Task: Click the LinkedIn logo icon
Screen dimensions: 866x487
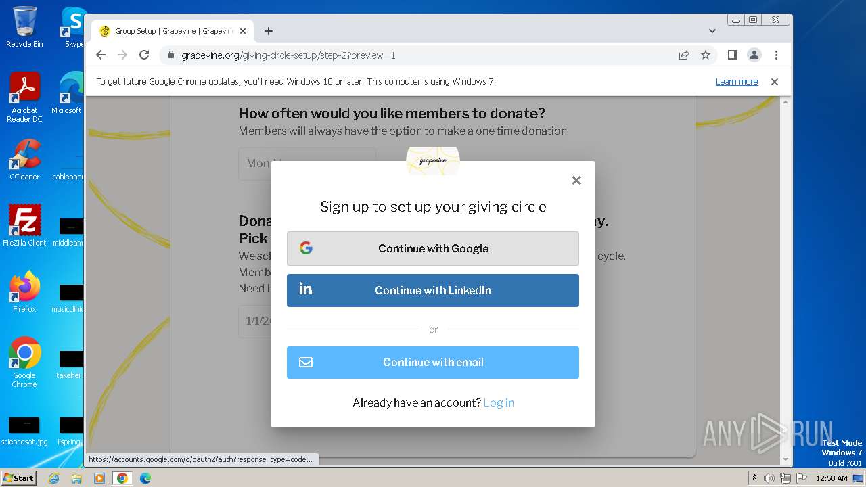Action: (x=306, y=289)
